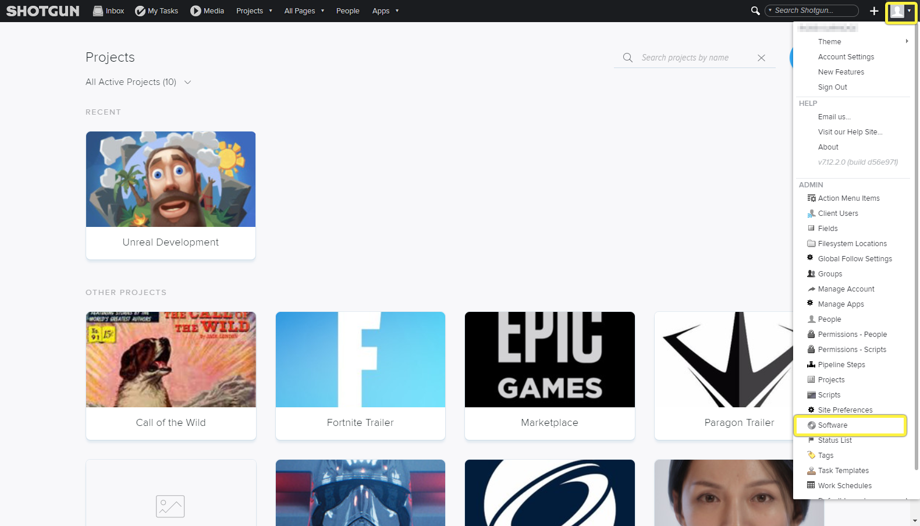Open the Apps dropdown menu
Viewport: 920px width, 526px height.
[386, 10]
